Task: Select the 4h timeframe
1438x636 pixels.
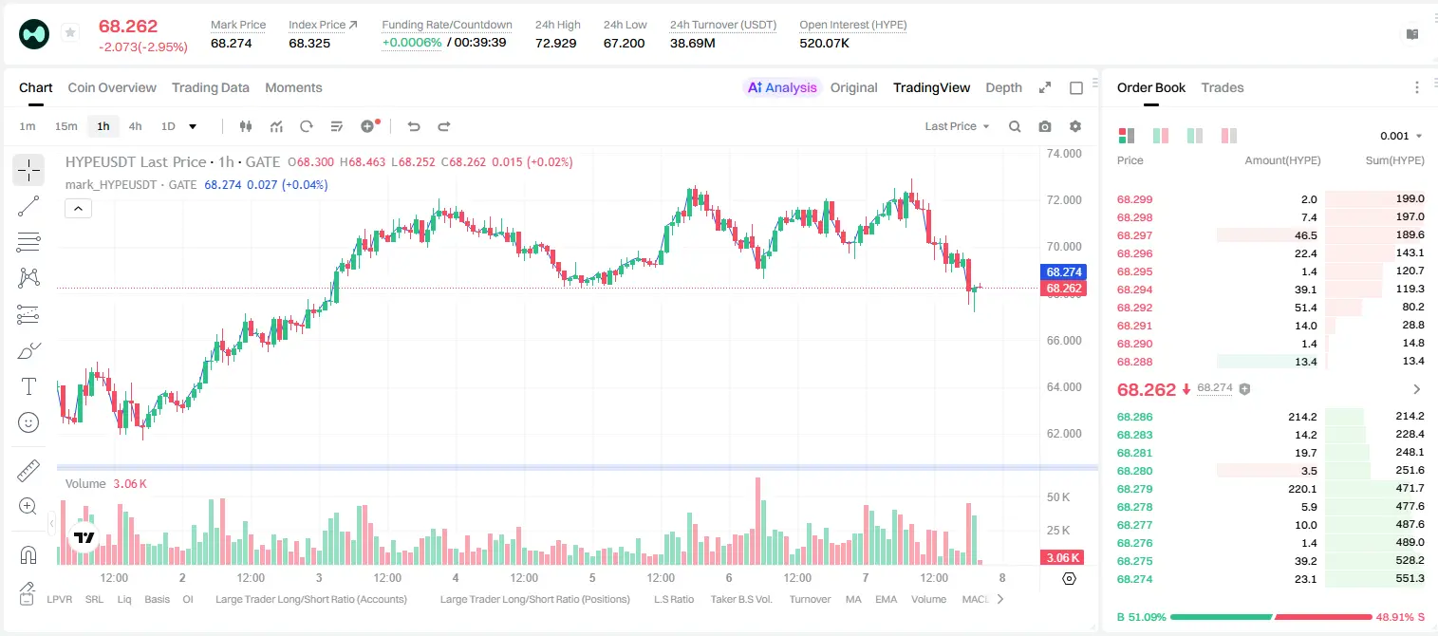Action: pyautogui.click(x=135, y=126)
